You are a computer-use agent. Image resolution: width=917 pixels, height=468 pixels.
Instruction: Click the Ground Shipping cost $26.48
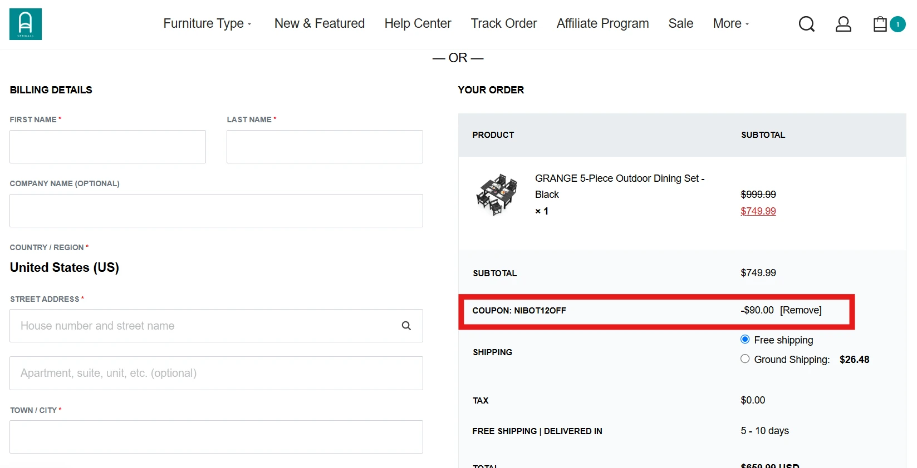pyautogui.click(x=855, y=360)
